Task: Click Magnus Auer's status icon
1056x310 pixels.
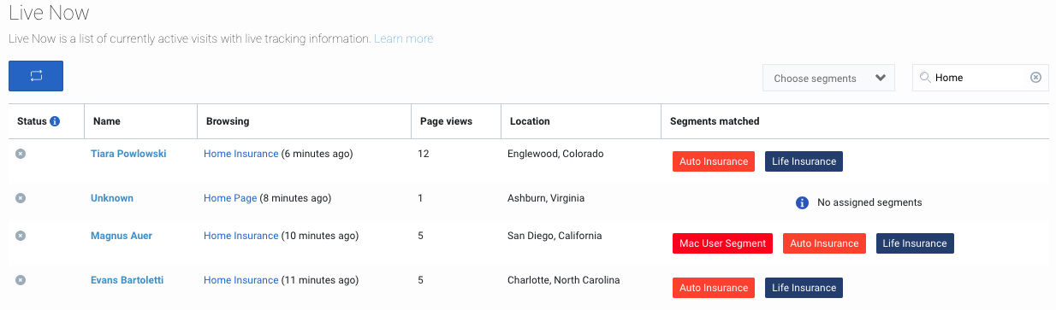Action: [21, 236]
